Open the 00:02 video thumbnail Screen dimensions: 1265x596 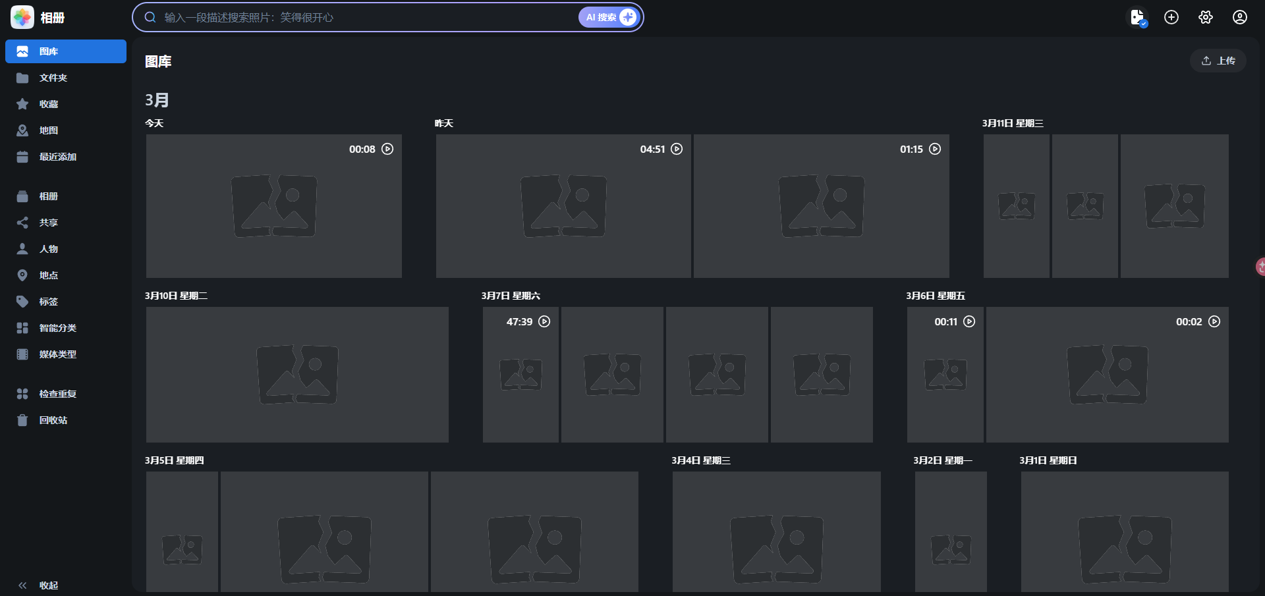tap(1108, 375)
